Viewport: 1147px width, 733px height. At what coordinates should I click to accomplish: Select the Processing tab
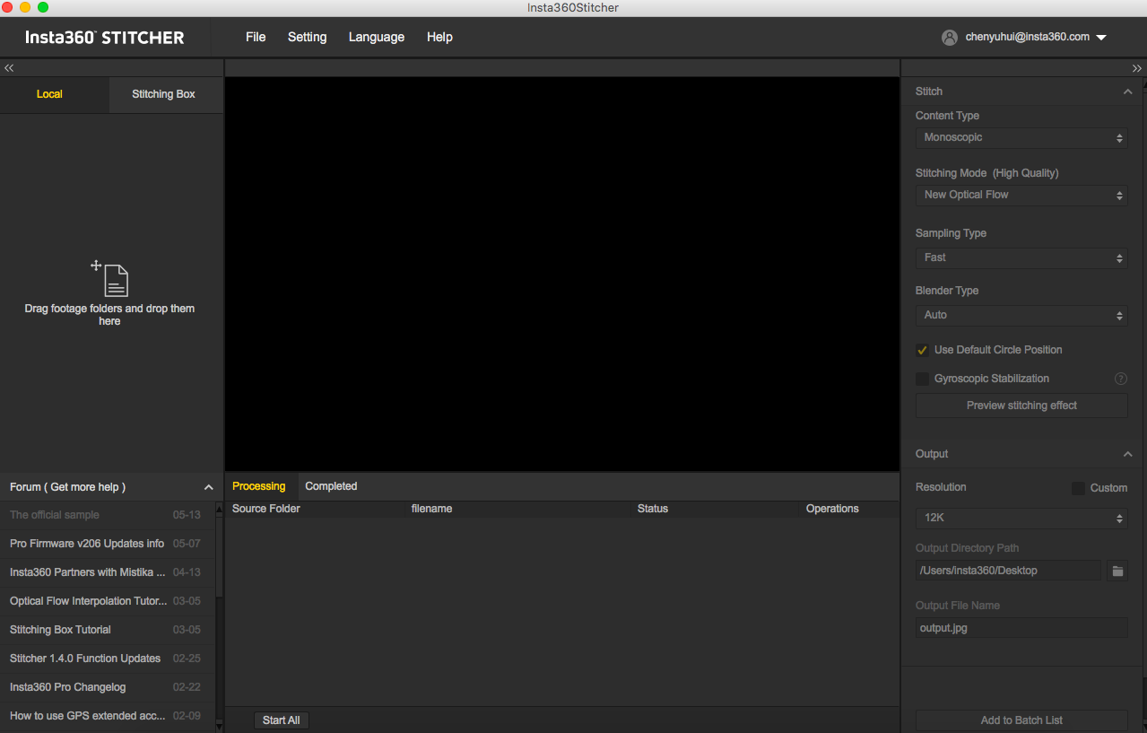[258, 486]
